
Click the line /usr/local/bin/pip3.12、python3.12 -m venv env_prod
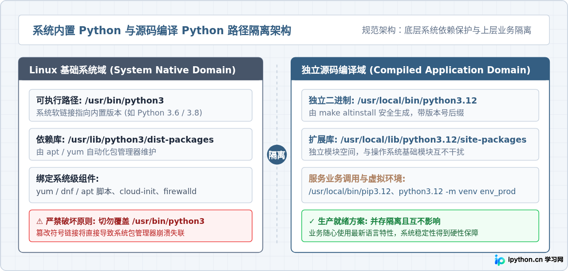click(x=412, y=191)
